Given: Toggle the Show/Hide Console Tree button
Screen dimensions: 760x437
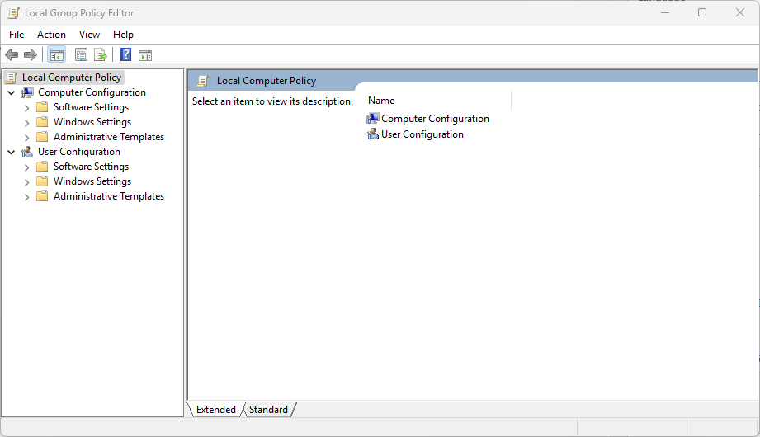Looking at the screenshot, I should pyautogui.click(x=56, y=55).
